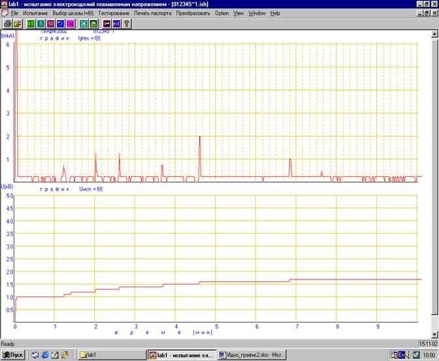439x361 pixels.
Task: Open the Преобразовать menu
Action: [193, 13]
